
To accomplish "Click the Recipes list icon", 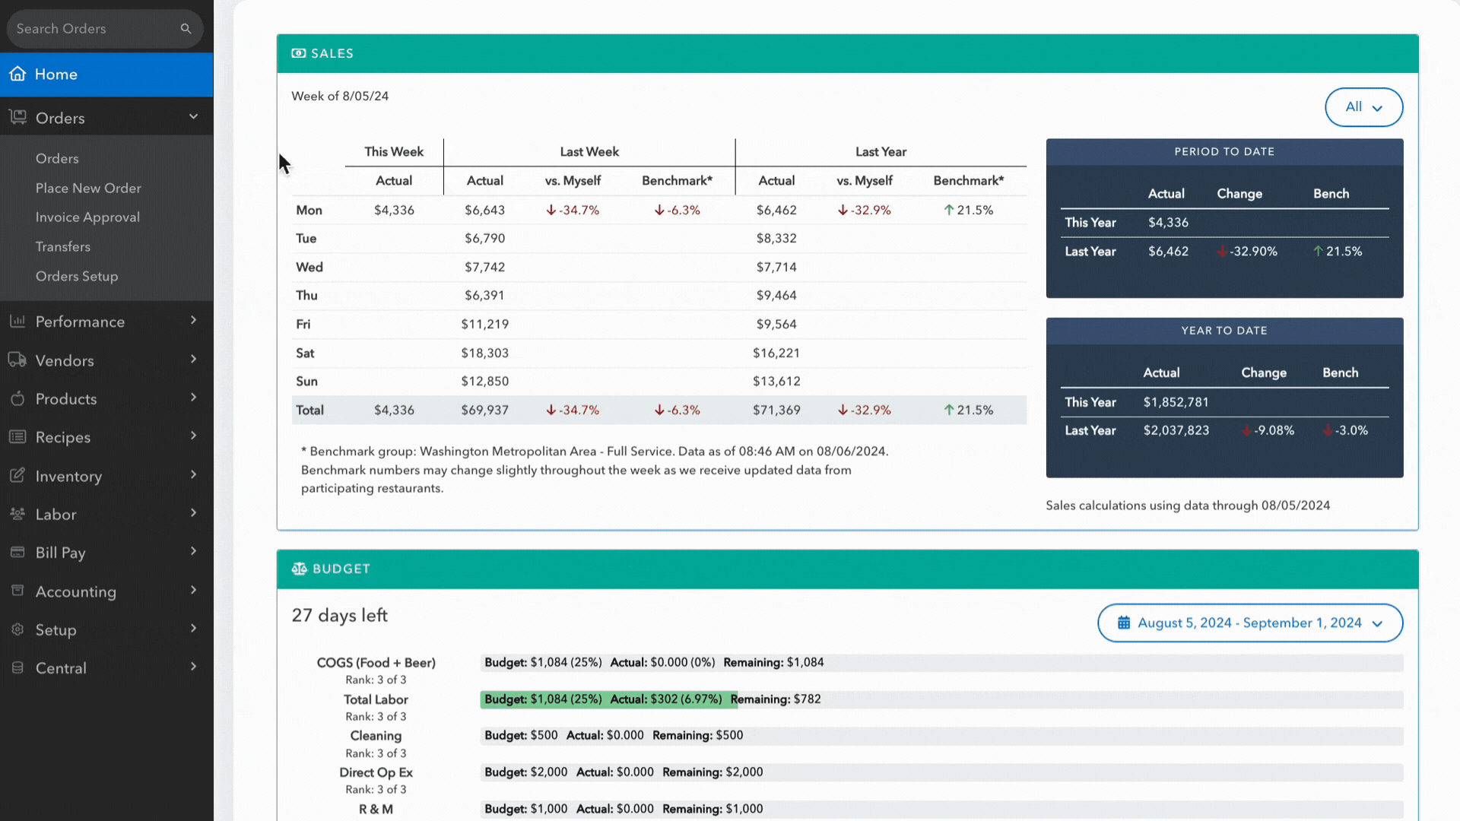I will 17,436.
